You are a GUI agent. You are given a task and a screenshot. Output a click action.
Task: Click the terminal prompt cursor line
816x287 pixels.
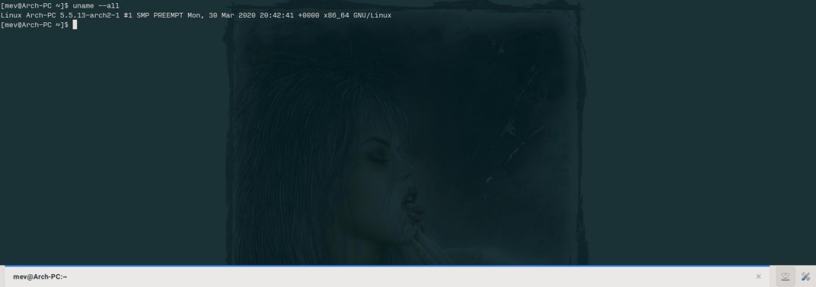point(39,25)
